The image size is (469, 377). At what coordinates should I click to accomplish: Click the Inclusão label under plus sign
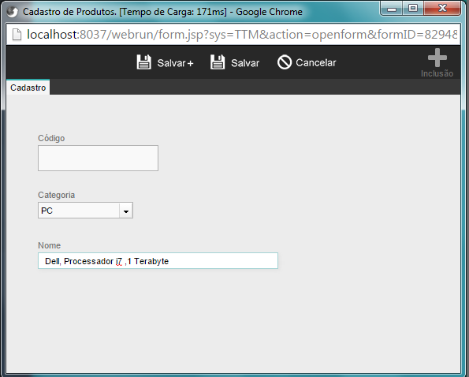click(437, 73)
